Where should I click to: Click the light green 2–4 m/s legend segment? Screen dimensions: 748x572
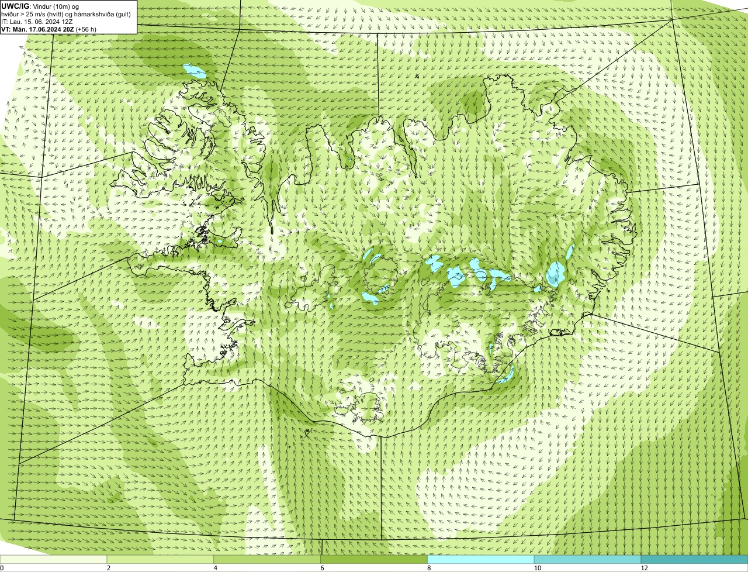point(161,560)
